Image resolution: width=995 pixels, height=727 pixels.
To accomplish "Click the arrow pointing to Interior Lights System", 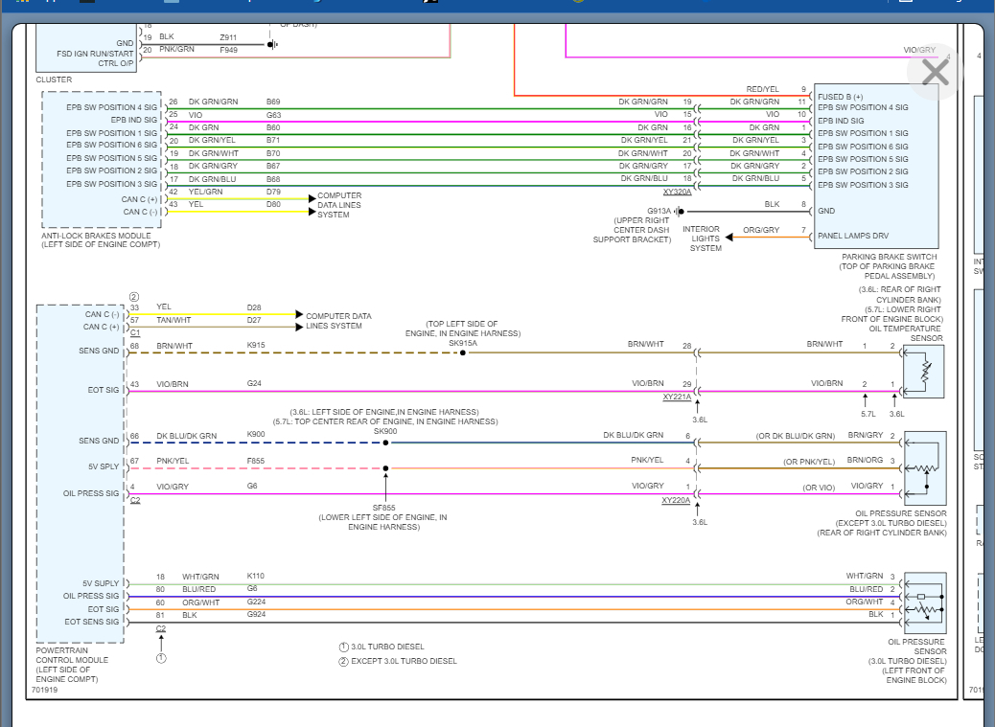I will click(x=730, y=237).
